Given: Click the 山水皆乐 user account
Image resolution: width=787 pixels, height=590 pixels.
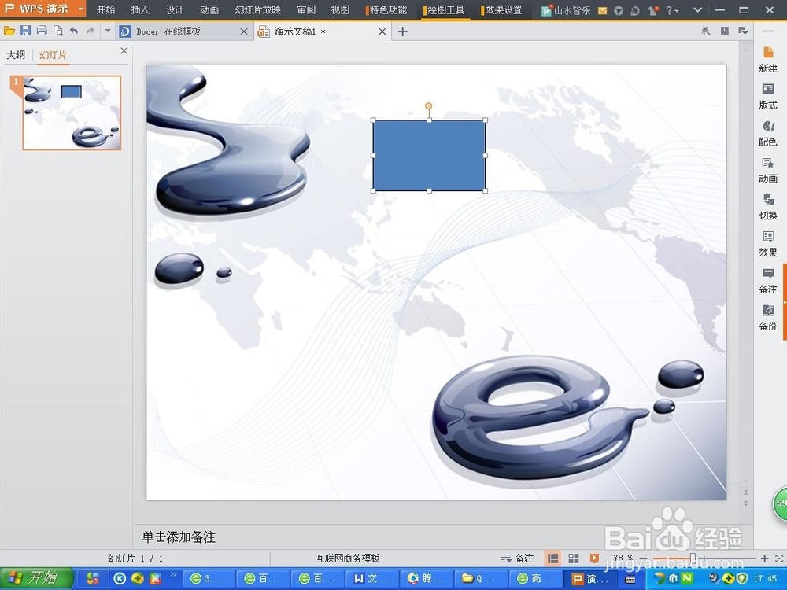Looking at the screenshot, I should point(566,10).
